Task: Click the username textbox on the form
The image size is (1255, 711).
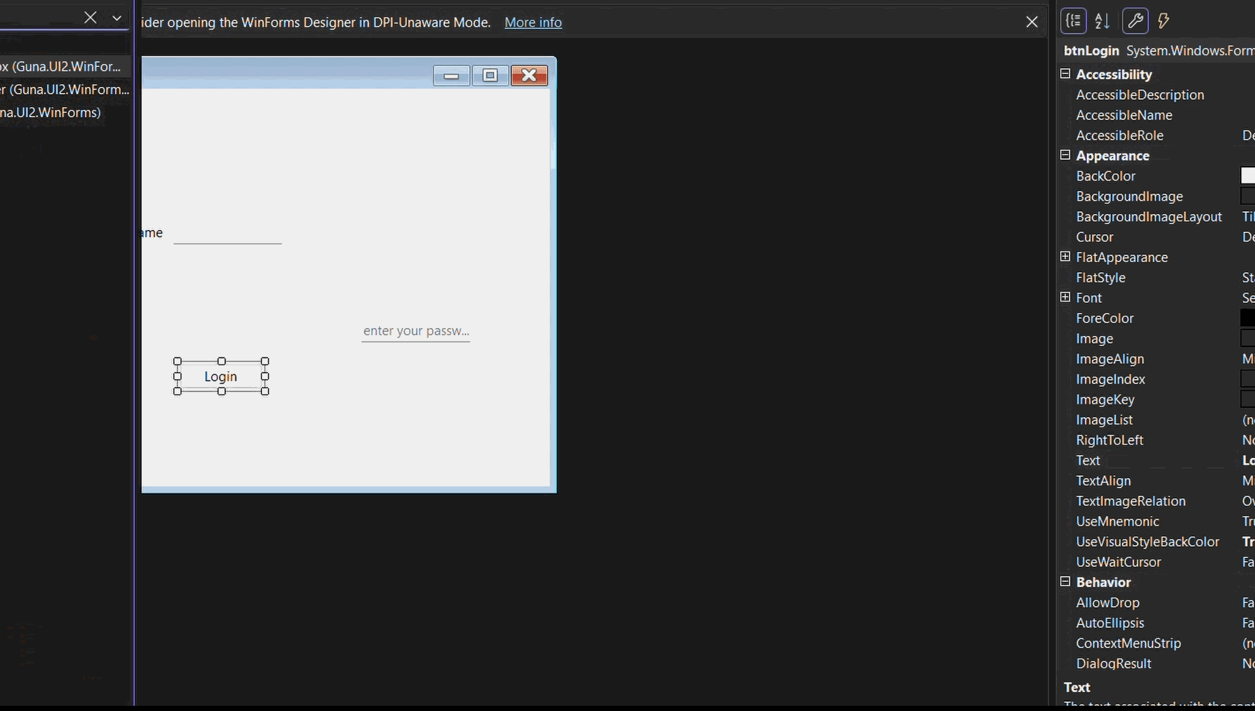Action: (x=227, y=234)
